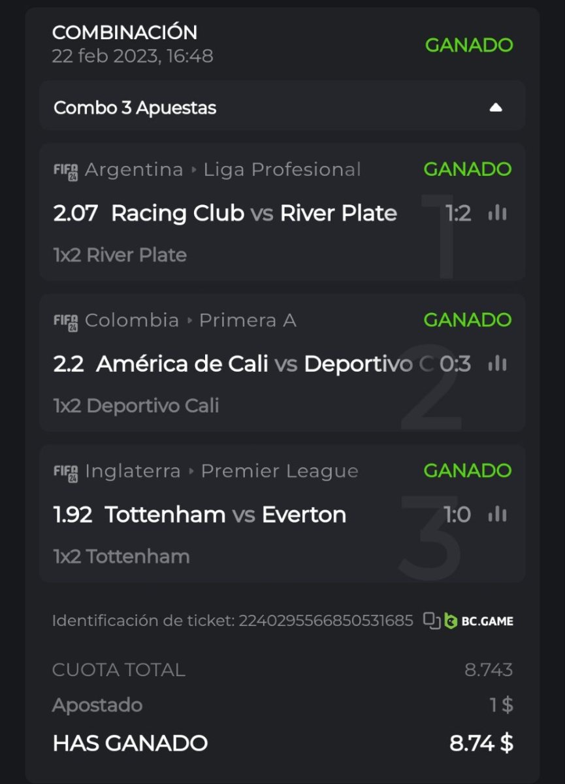Viewport: 565px width, 784px height.
Task: Open stats icon for Racing Club match
Action: [497, 213]
